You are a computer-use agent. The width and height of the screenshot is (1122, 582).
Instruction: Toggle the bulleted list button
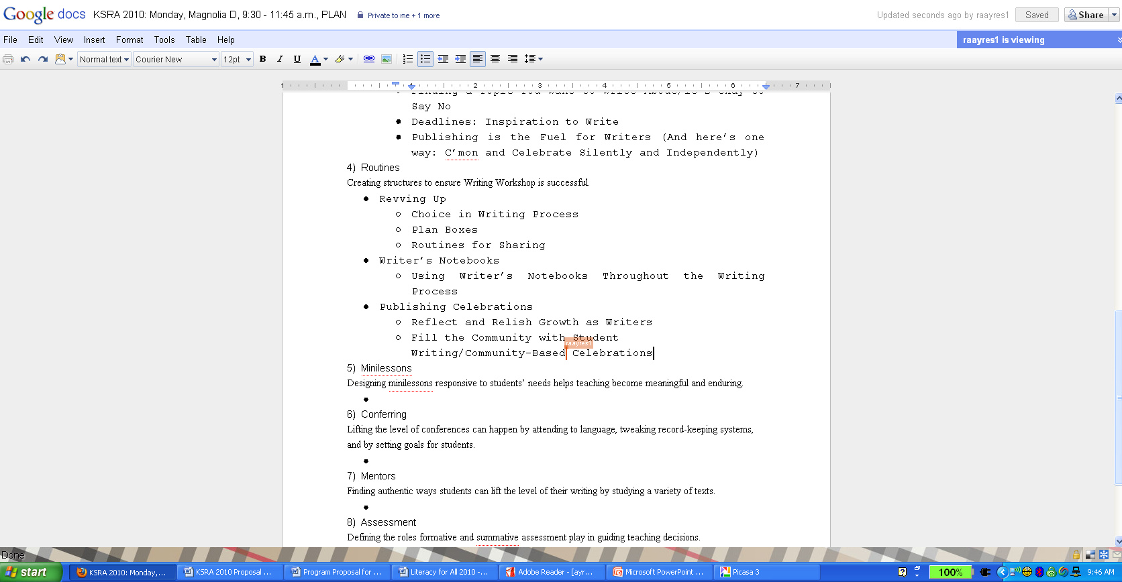tap(425, 59)
